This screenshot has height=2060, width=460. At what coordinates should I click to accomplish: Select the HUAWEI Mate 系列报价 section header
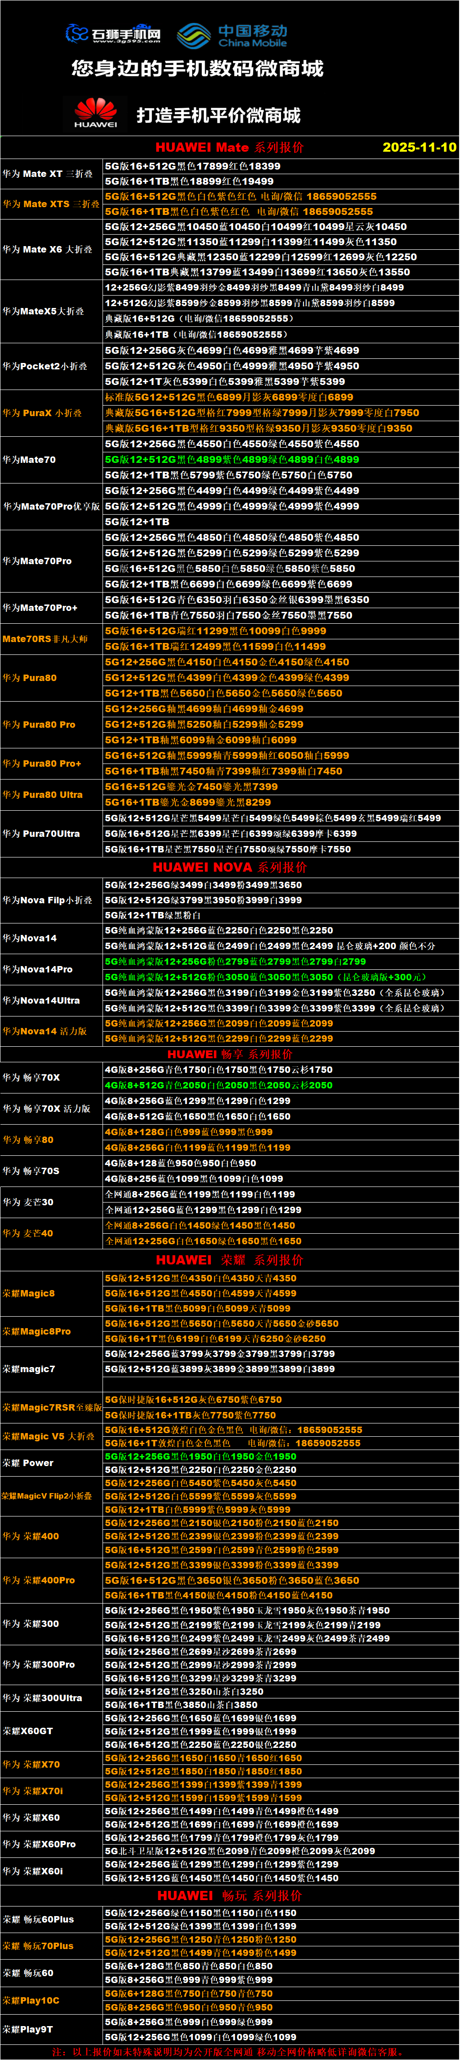coord(229,147)
